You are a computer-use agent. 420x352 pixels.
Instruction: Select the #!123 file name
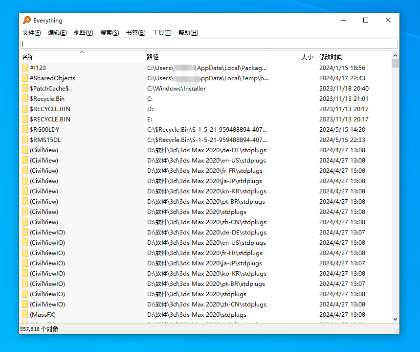click(x=38, y=68)
